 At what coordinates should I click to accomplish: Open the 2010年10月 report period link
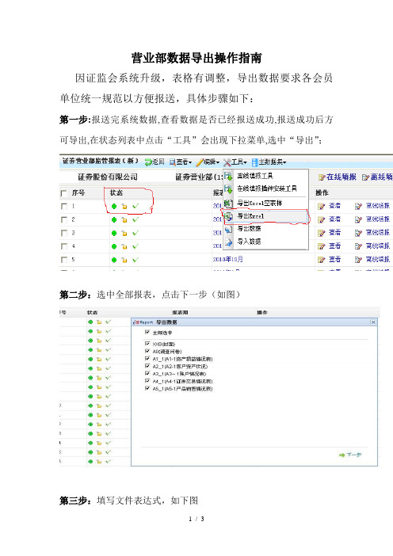click(x=227, y=260)
